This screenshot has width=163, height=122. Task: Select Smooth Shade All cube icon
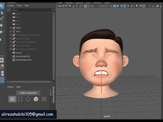114,6
